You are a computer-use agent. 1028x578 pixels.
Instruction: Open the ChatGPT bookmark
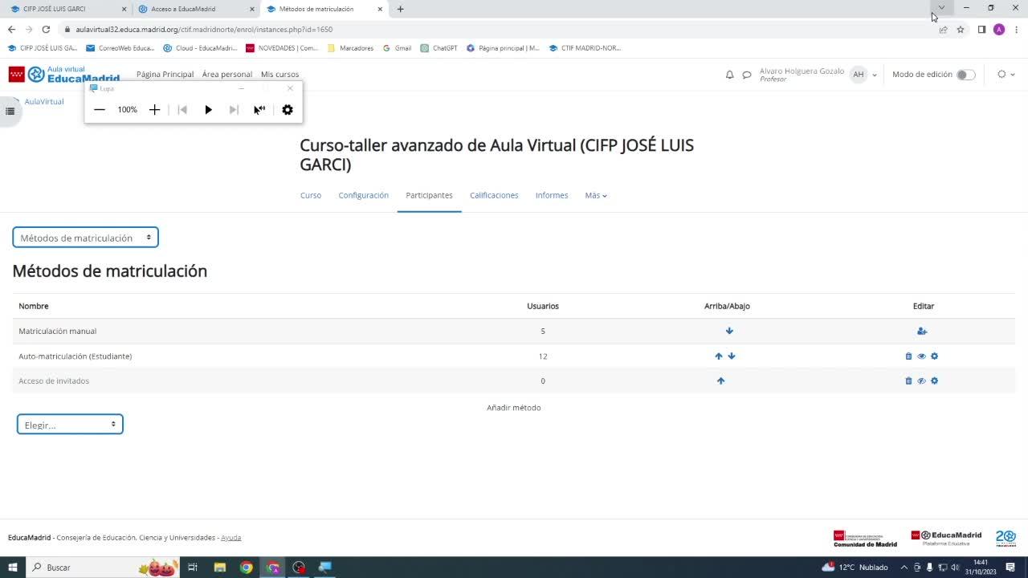[439, 48]
